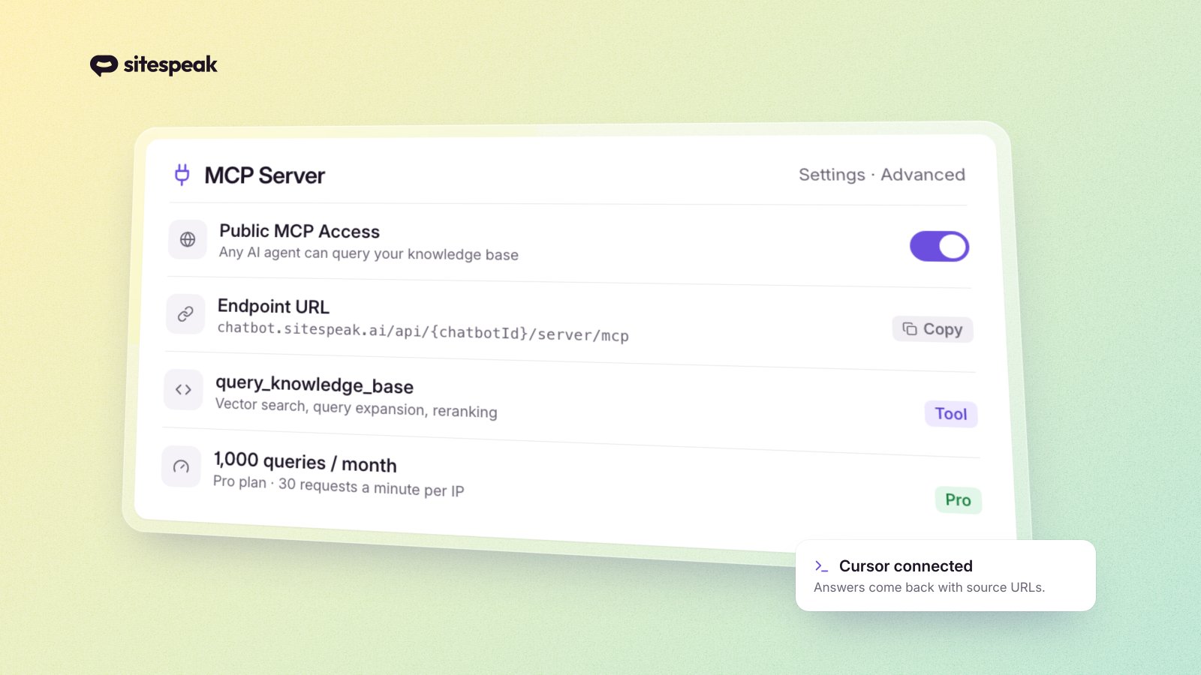
Task: Click 'Pro plan · 30 requests a minute per IP'
Action: [x=339, y=486]
